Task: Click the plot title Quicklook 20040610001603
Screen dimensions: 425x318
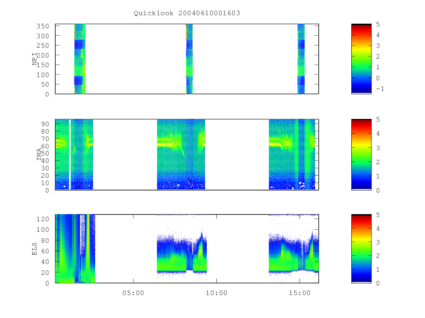Action: [x=187, y=13]
